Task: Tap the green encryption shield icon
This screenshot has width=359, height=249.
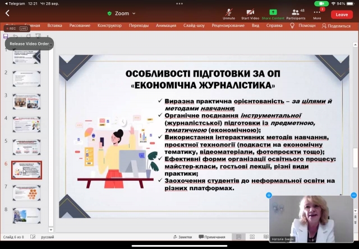Action: pyautogui.click(x=109, y=13)
